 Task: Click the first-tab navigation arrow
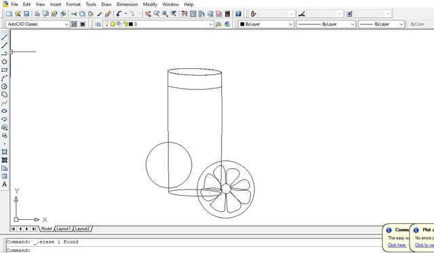13,229
